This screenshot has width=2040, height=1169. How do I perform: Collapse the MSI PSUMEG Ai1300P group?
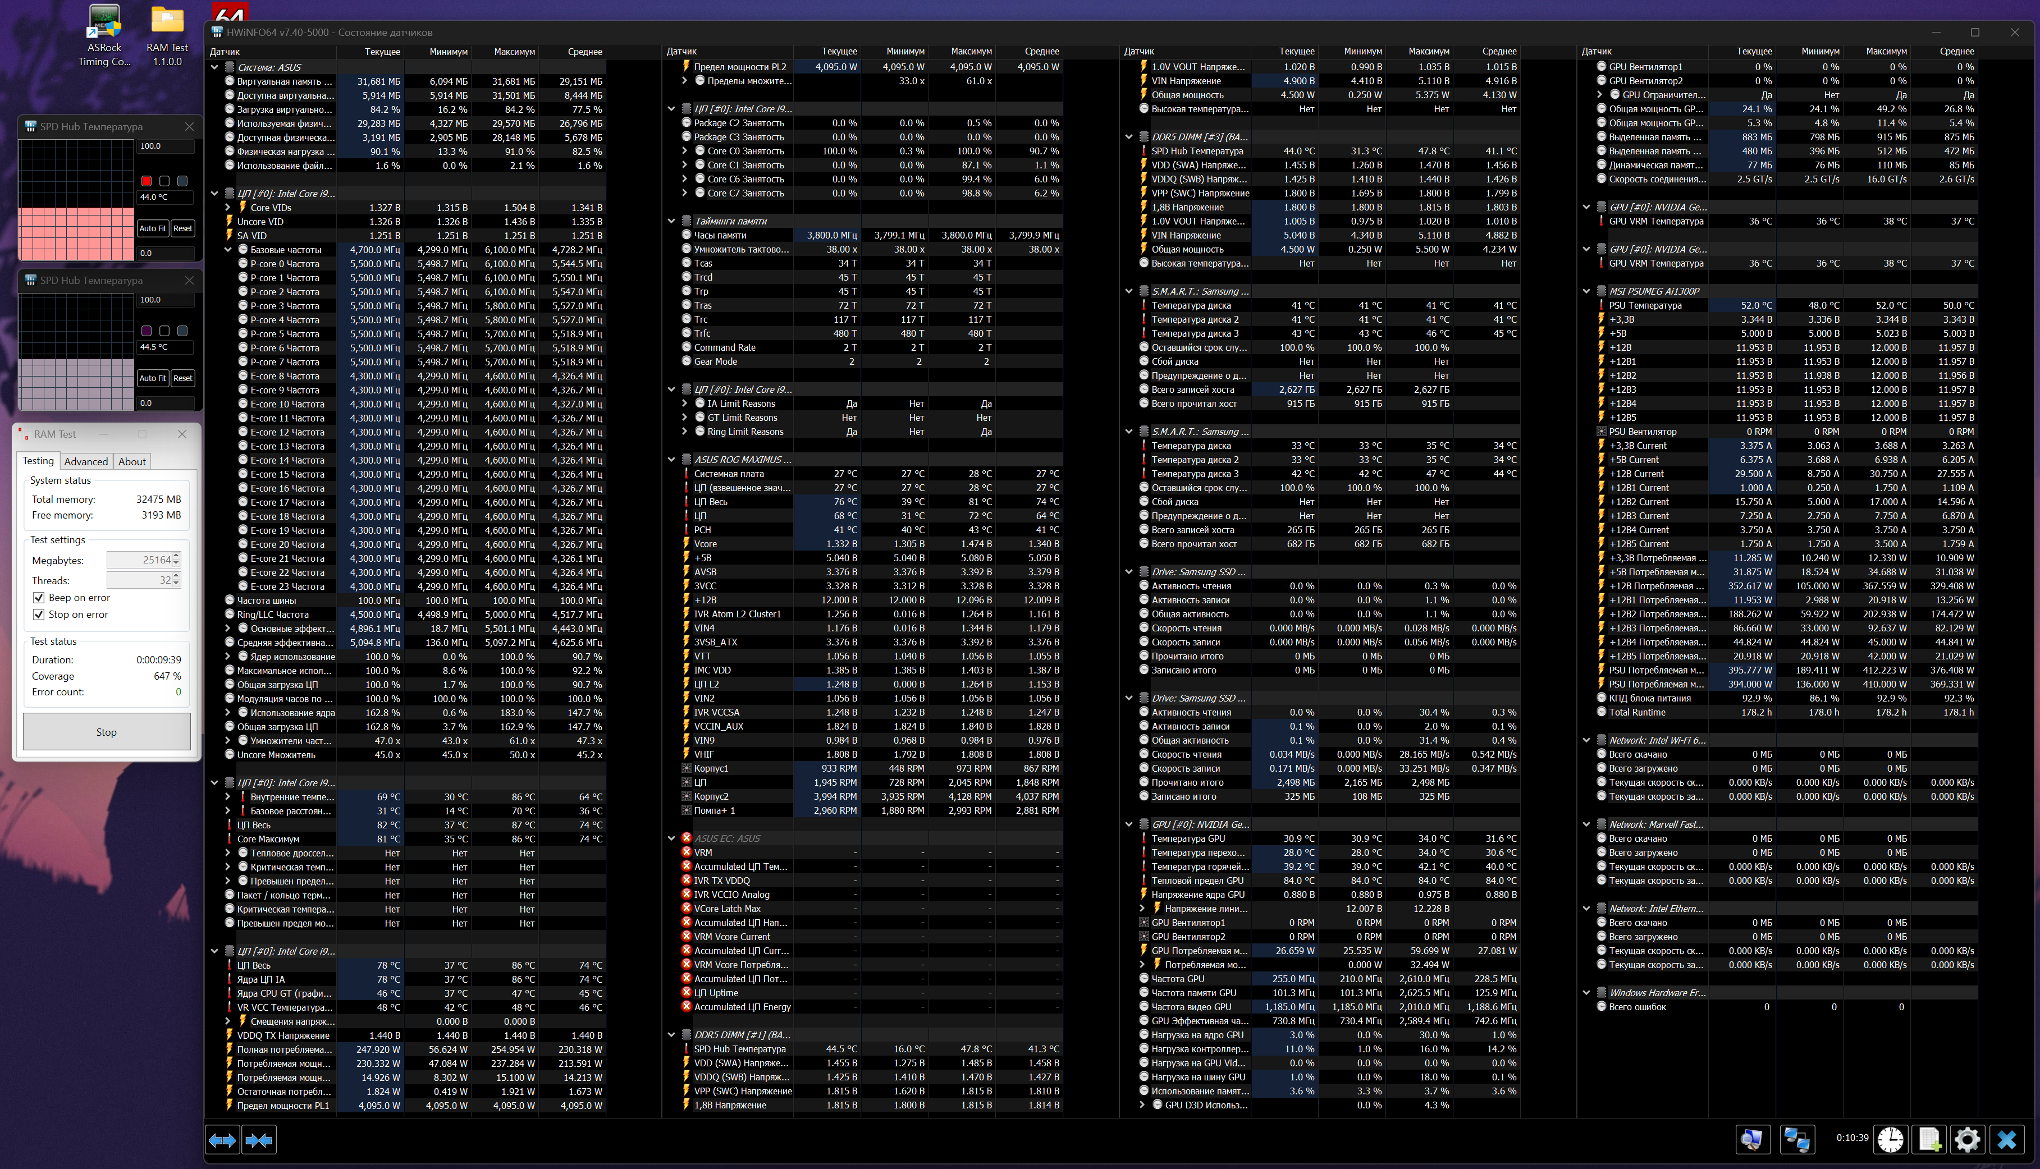[1586, 291]
